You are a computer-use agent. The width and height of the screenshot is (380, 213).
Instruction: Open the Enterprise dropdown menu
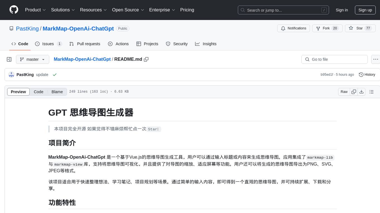(x=162, y=10)
